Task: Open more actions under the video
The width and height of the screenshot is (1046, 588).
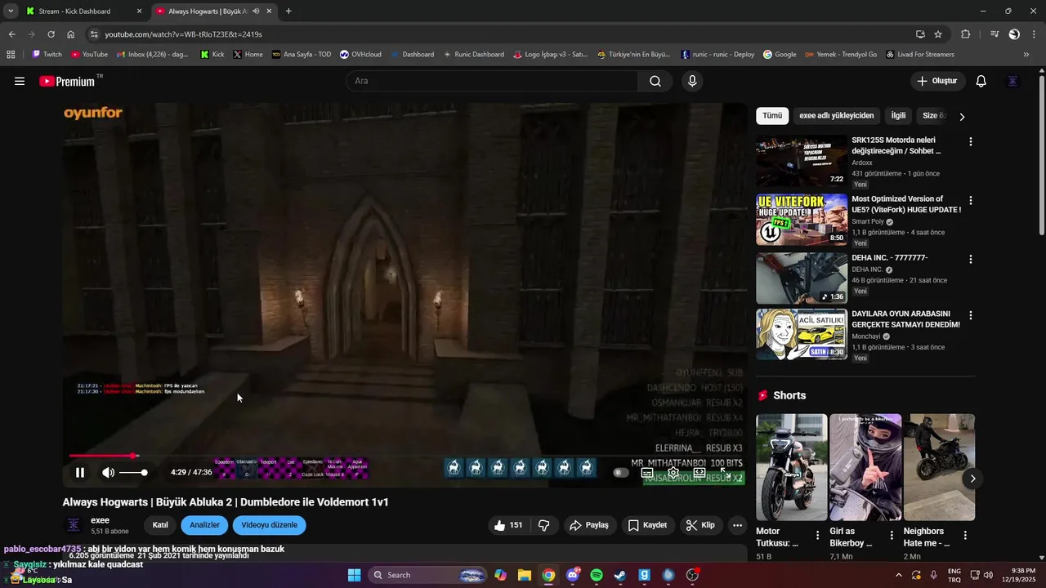Action: point(737,525)
